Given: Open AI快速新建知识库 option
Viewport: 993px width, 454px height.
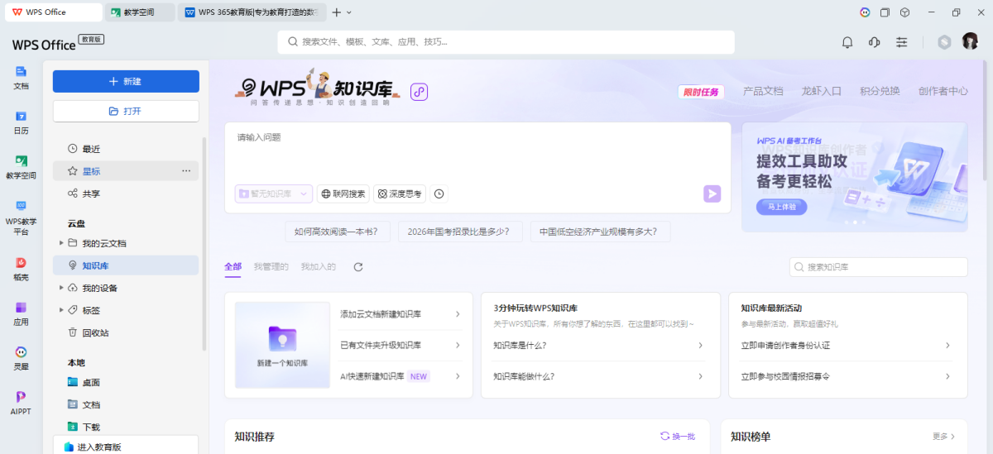Looking at the screenshot, I should [x=401, y=376].
